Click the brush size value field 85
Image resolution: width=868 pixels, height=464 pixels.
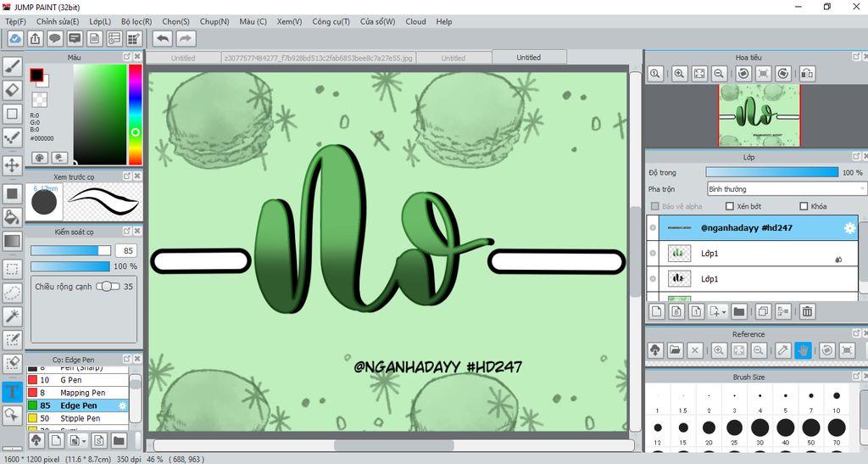click(126, 251)
